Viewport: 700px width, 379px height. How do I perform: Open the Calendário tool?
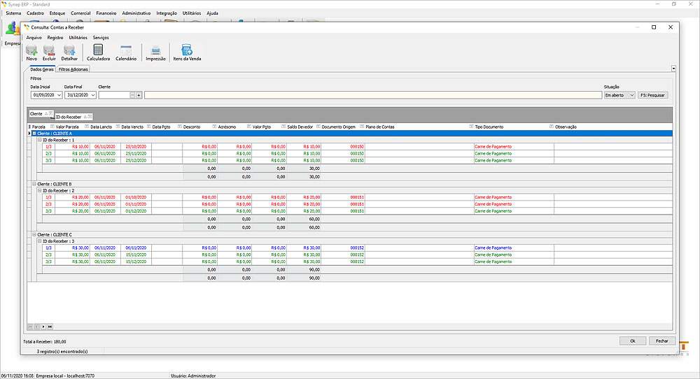click(126, 52)
